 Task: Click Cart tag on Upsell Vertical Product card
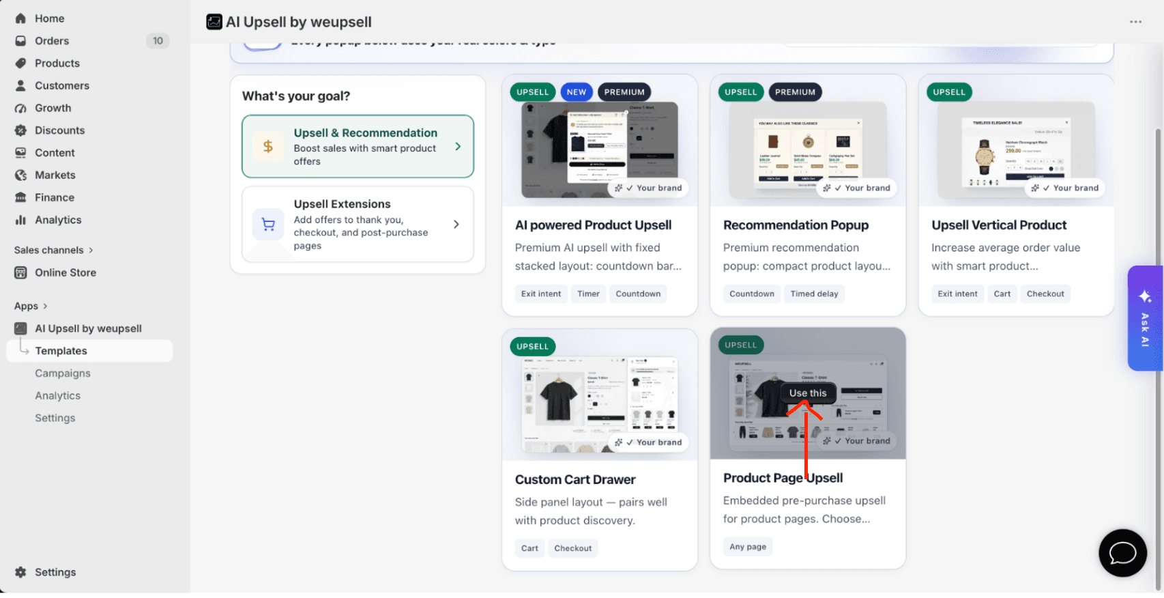[1002, 294]
